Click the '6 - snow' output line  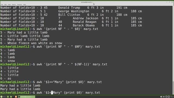point(8,61)
